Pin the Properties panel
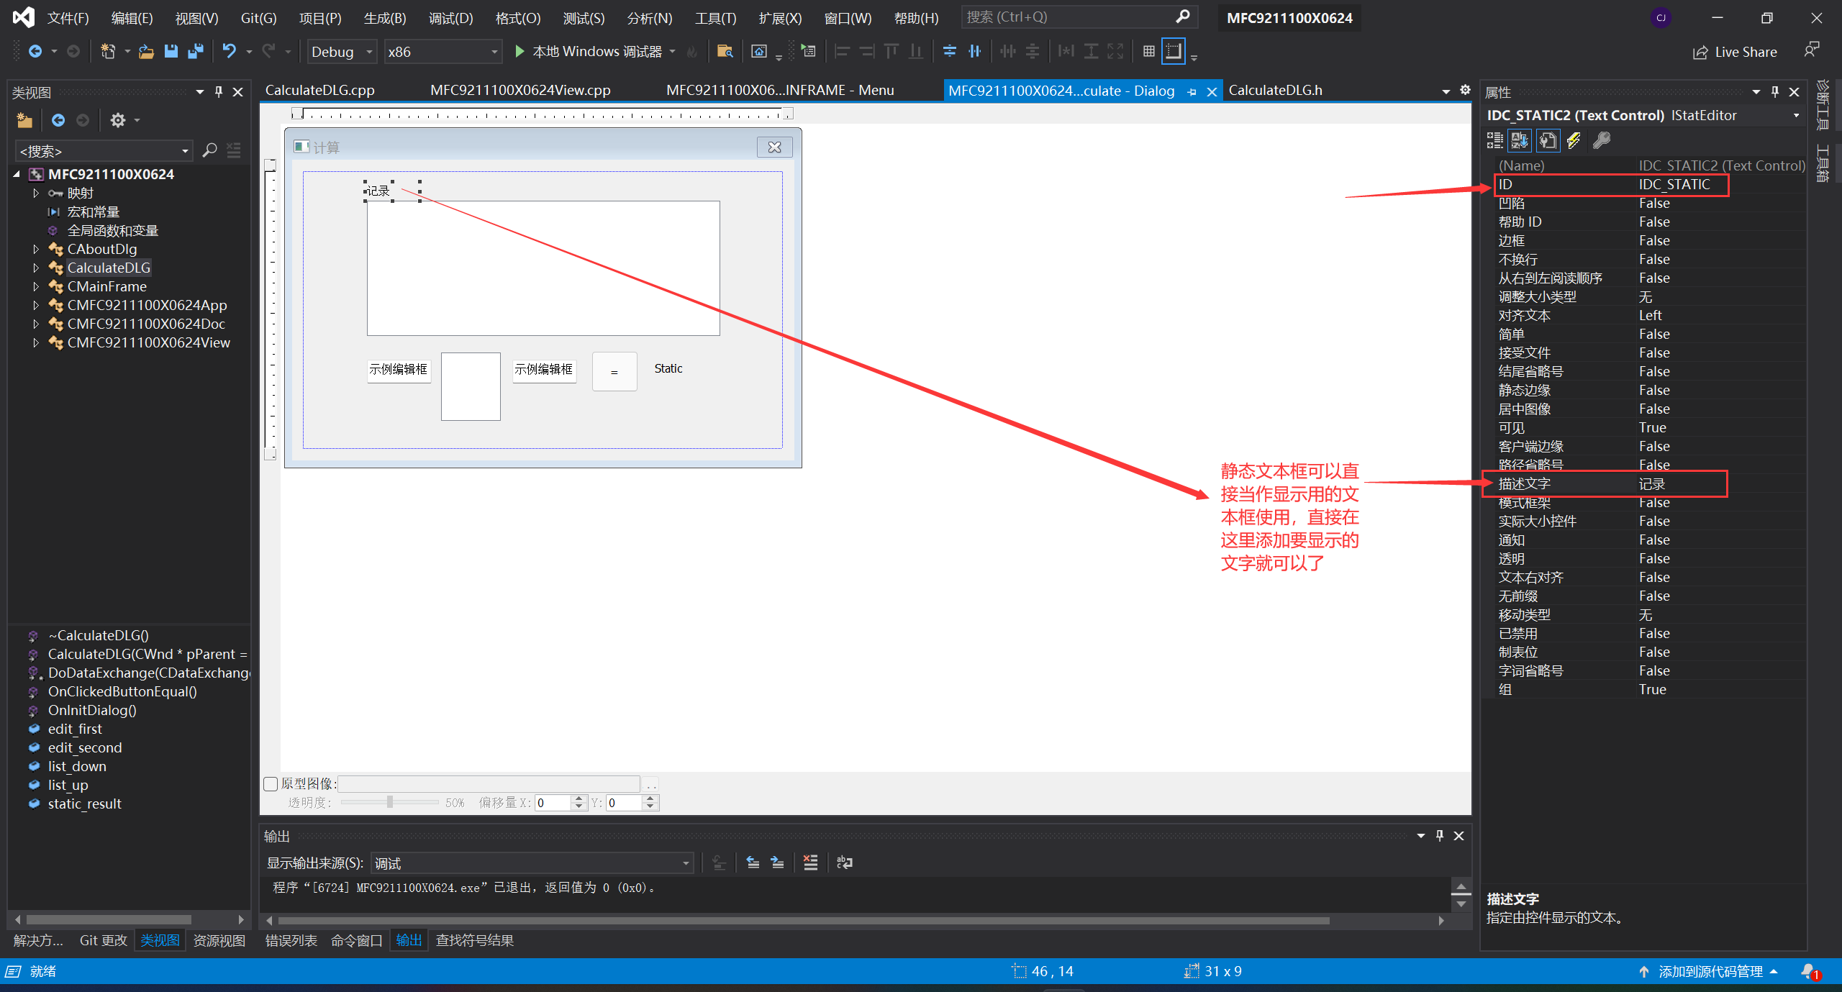 1775,92
